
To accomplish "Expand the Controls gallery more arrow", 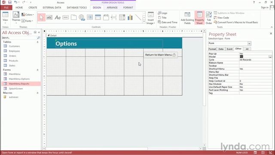I will [x=144, y=22].
